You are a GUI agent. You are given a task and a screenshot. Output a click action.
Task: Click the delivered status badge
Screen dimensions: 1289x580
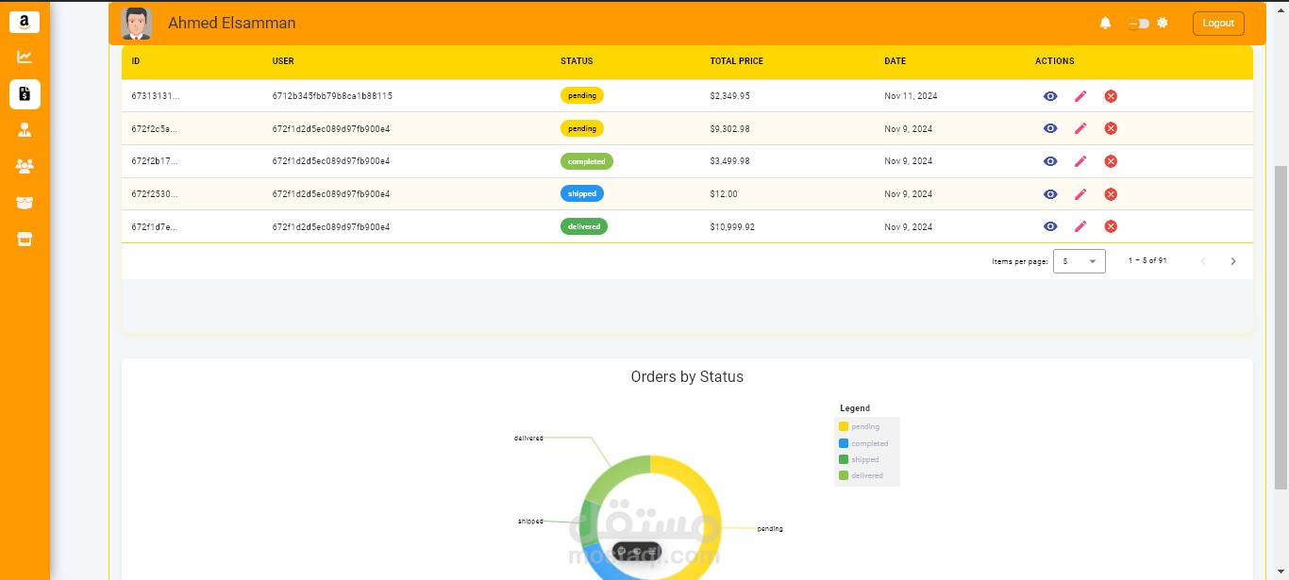click(584, 226)
